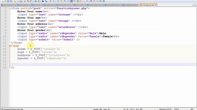Click the </form> closing tag on line 12
This screenshot has width=197, height=110.
pos(16,43)
